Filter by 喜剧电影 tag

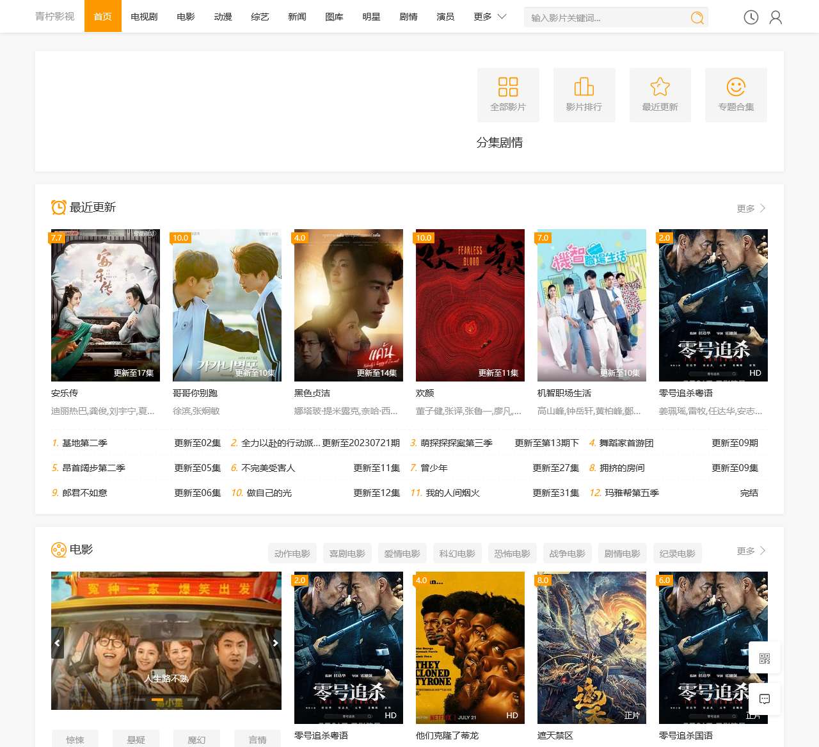(x=347, y=554)
